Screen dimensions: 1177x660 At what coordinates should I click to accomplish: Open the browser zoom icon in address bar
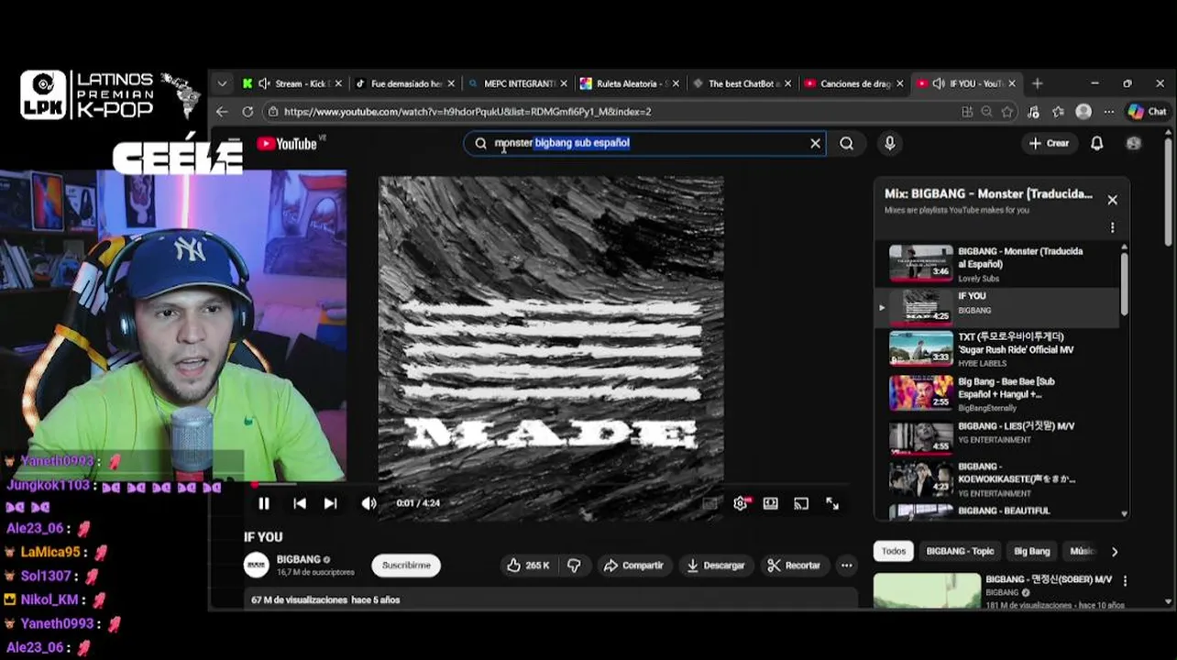(x=986, y=112)
